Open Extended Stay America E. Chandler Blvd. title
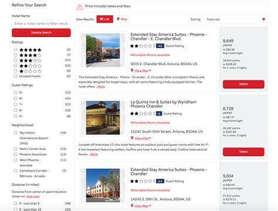 coord(168,36)
